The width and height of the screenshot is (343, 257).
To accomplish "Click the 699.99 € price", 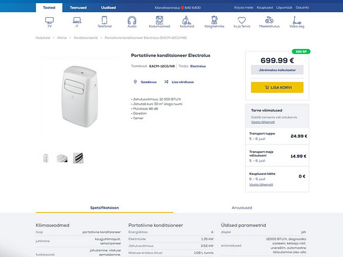I will click(277, 60).
